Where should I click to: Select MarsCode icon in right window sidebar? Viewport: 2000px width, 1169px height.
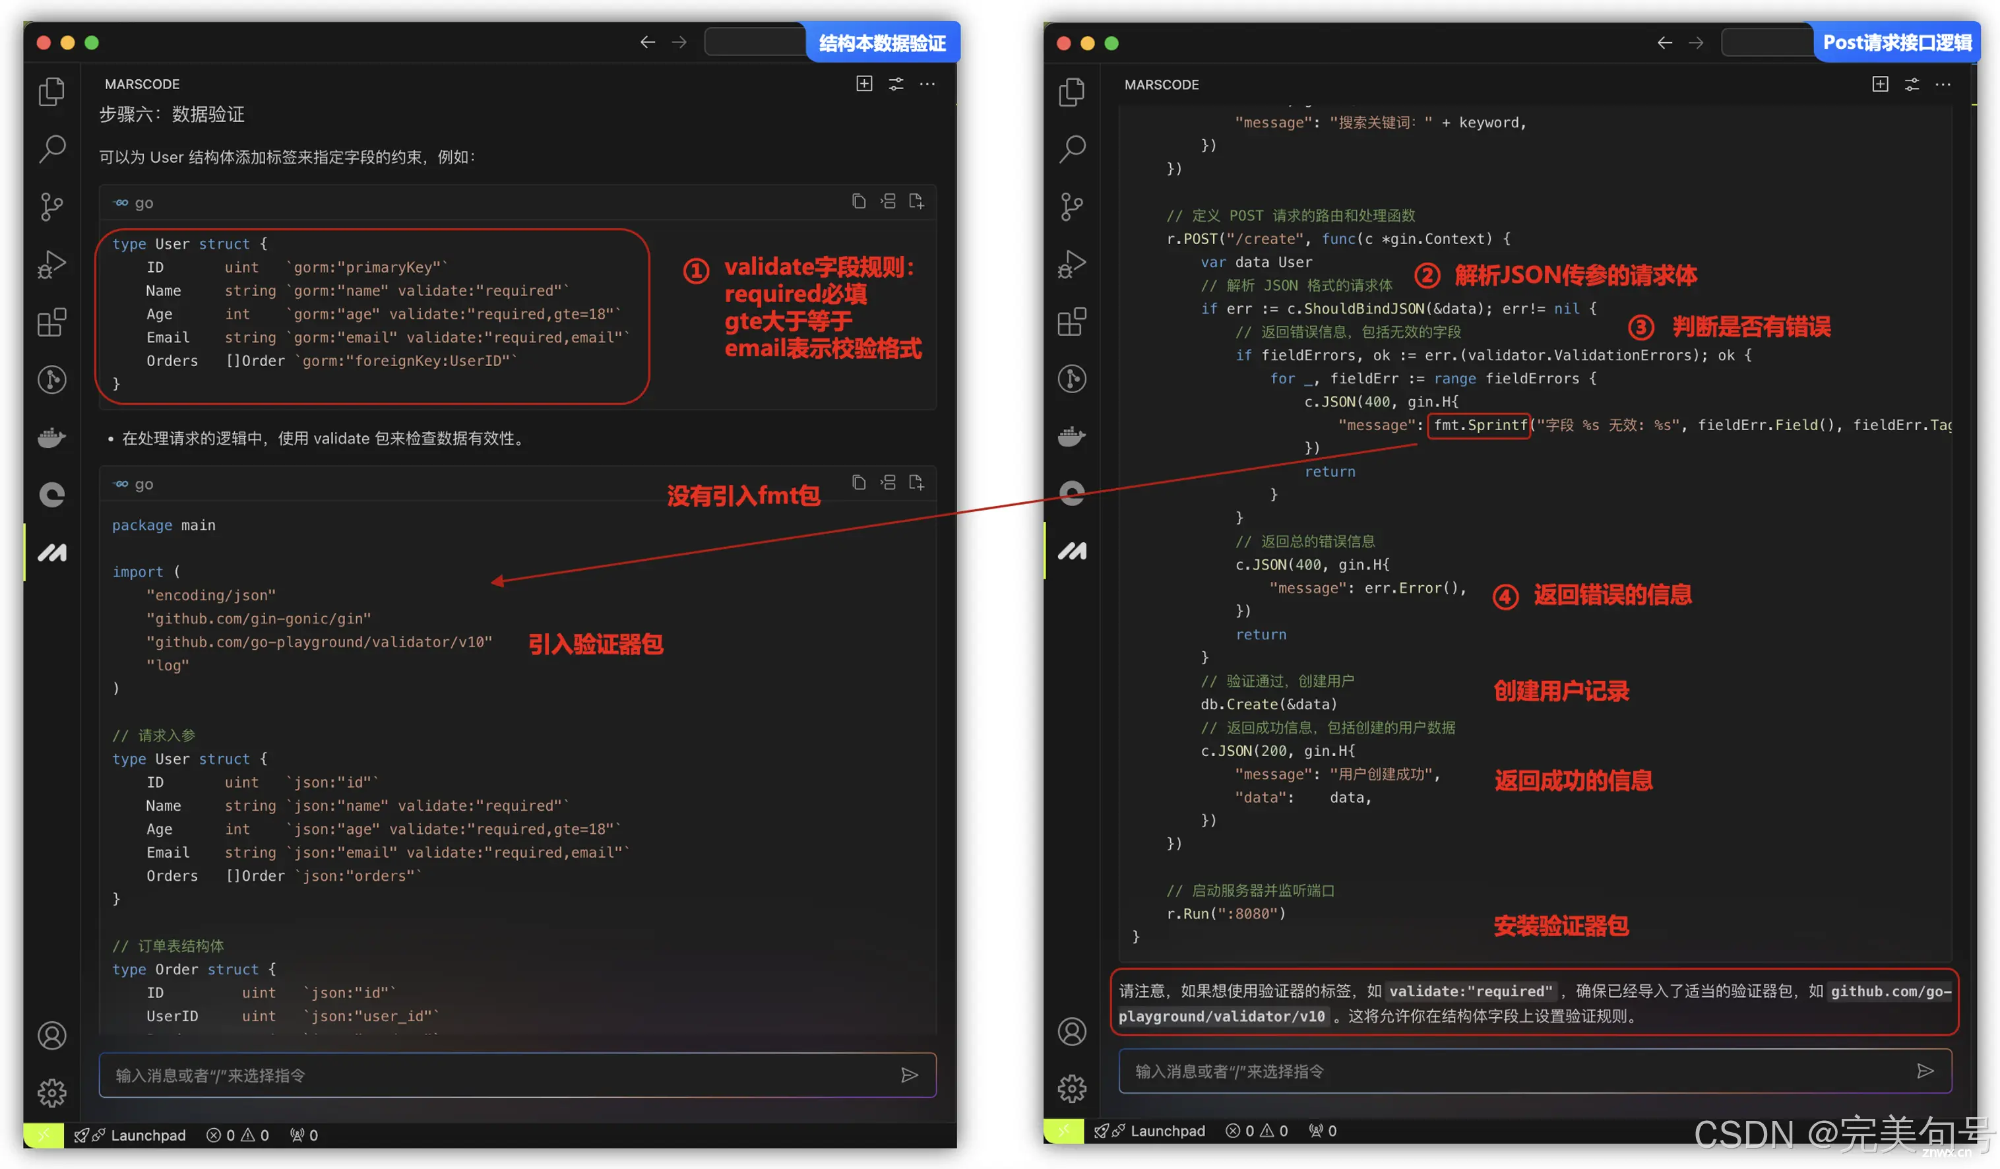(1071, 551)
